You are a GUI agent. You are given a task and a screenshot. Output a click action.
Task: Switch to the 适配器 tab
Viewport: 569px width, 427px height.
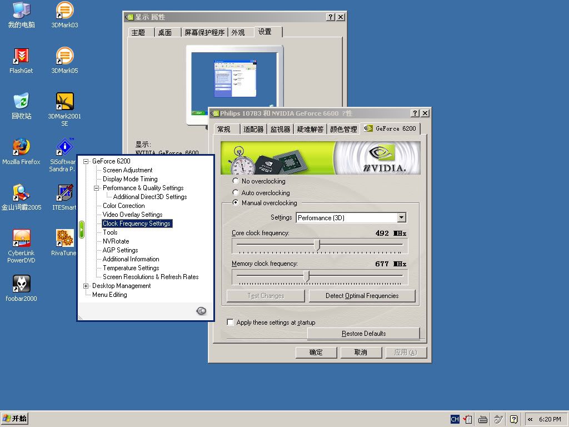click(253, 129)
